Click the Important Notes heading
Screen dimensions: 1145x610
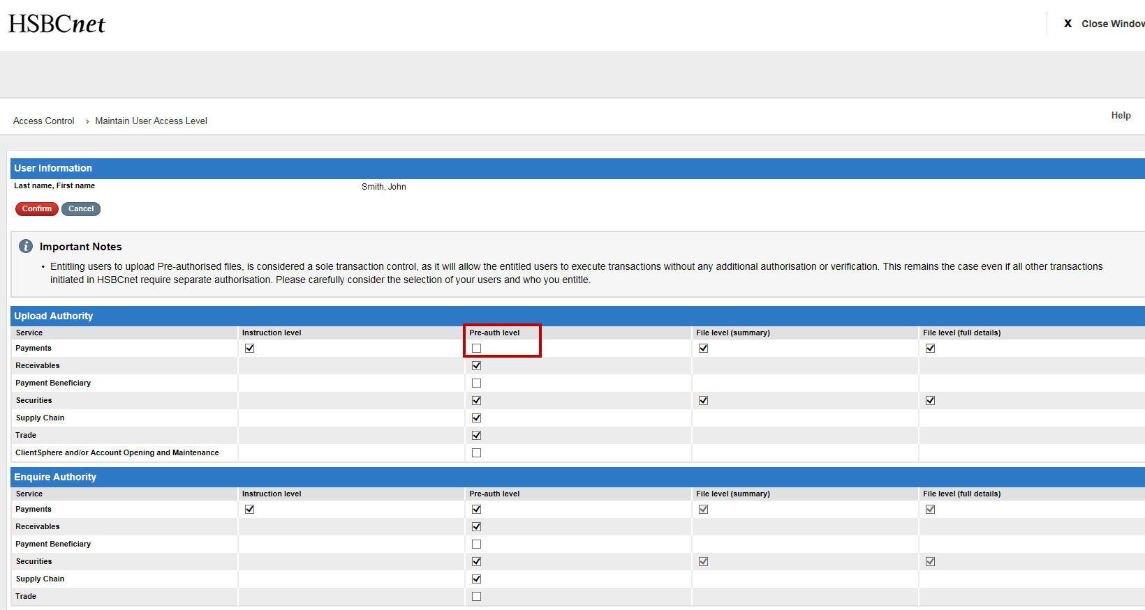click(x=80, y=247)
